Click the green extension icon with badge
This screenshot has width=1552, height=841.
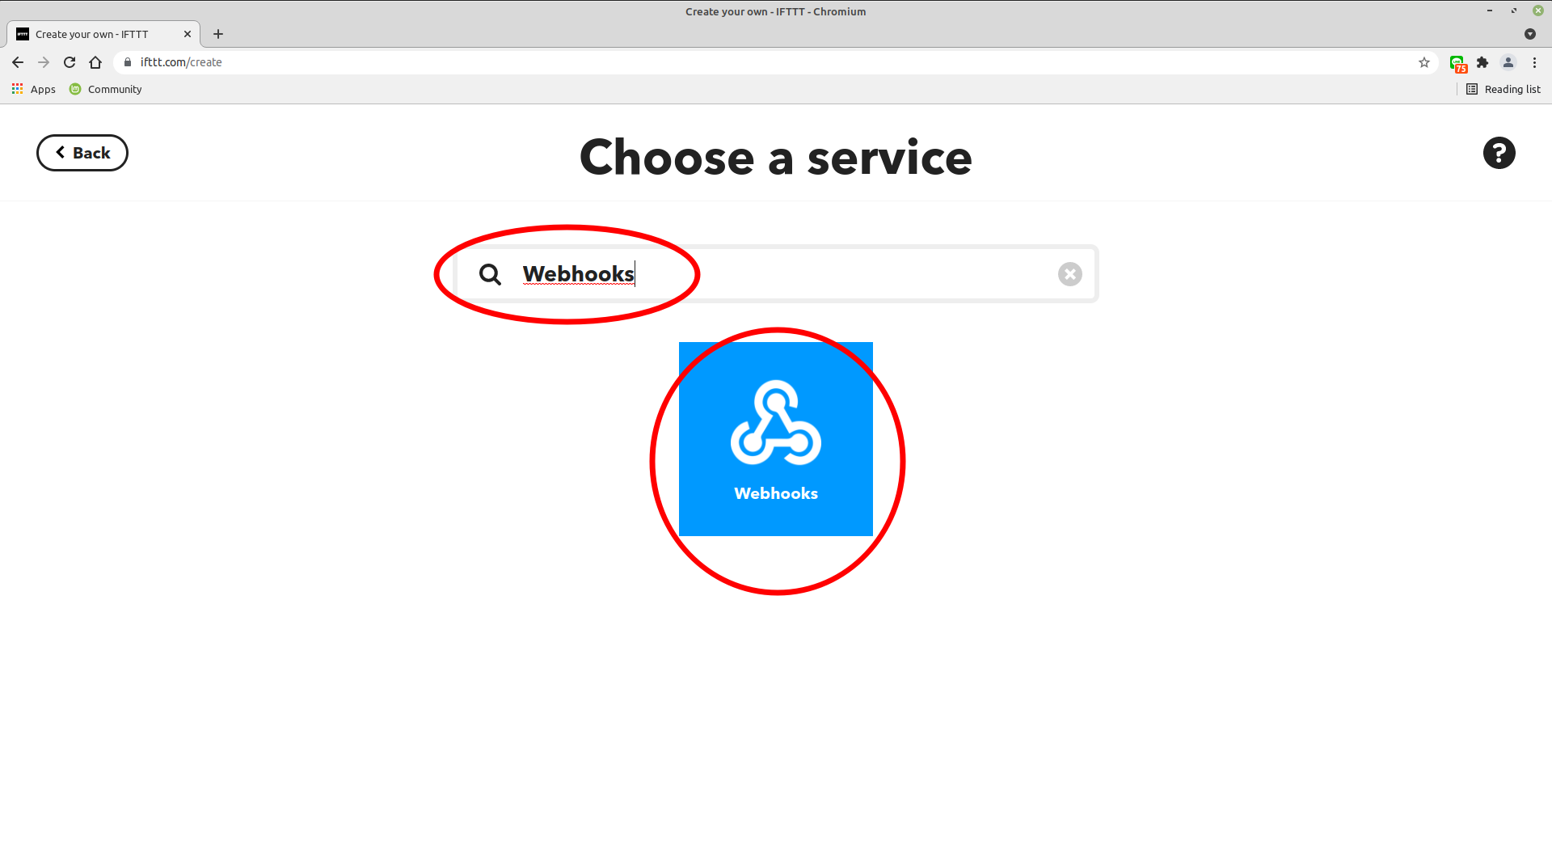[1457, 63]
